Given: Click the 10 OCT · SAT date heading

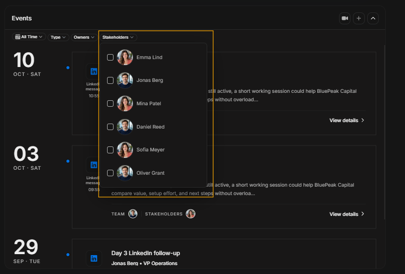Looking at the screenshot, I should point(27,64).
